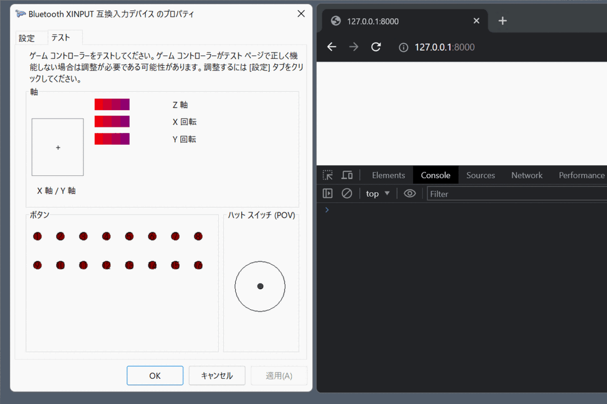Viewport: 607px width, 404px height.
Task: Click button indicator 4 in the controller test
Action: coord(106,237)
